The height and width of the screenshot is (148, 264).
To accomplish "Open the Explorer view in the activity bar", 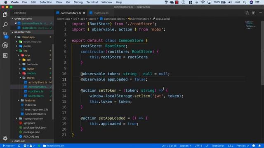I will 5,15.
